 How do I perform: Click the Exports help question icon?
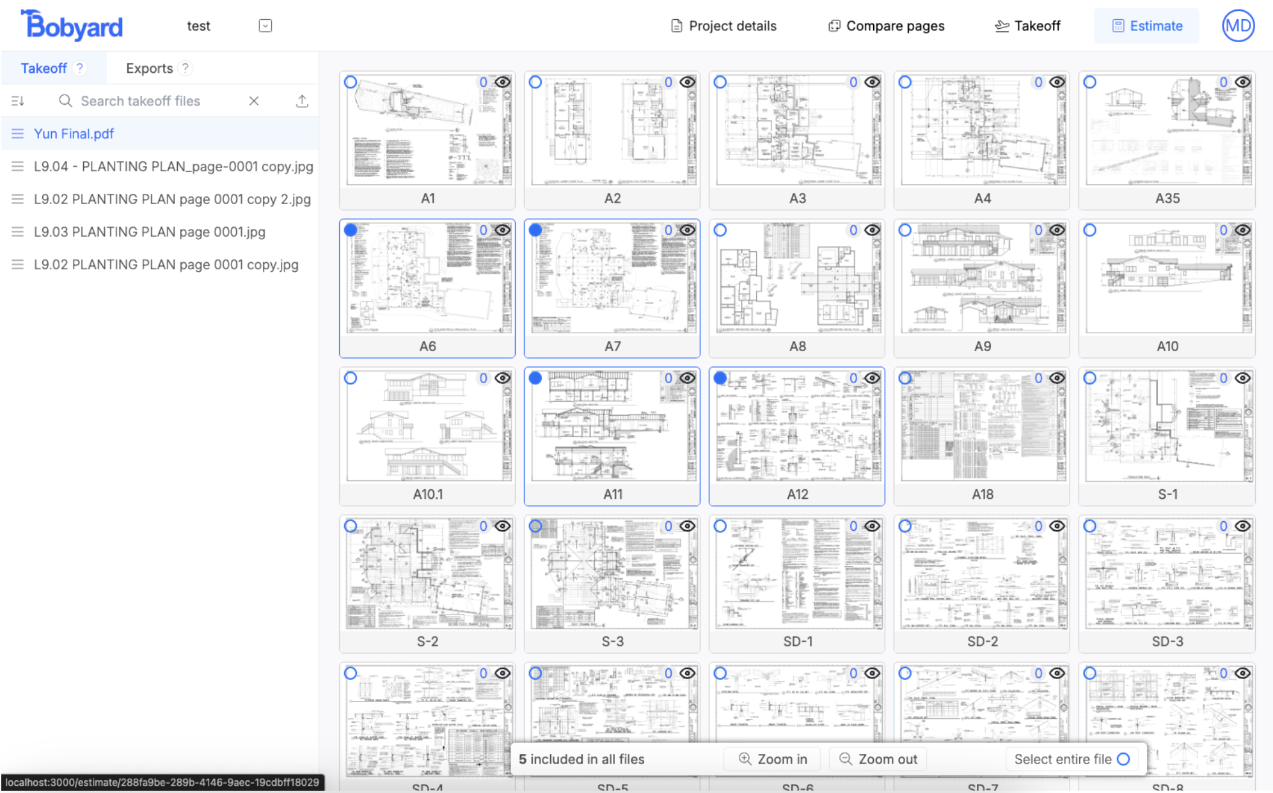click(x=185, y=68)
